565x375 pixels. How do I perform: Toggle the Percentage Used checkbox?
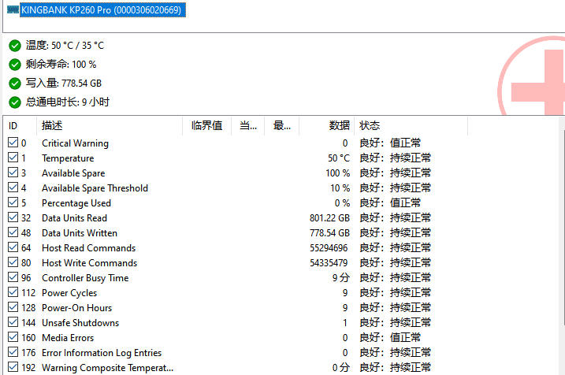click(x=13, y=202)
